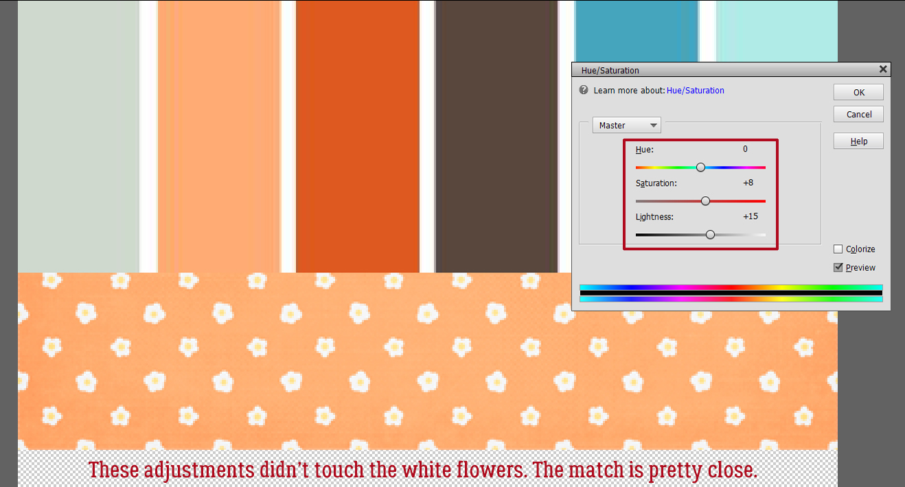Click the Saturation slider handle
The height and width of the screenshot is (487, 905).
tap(705, 201)
